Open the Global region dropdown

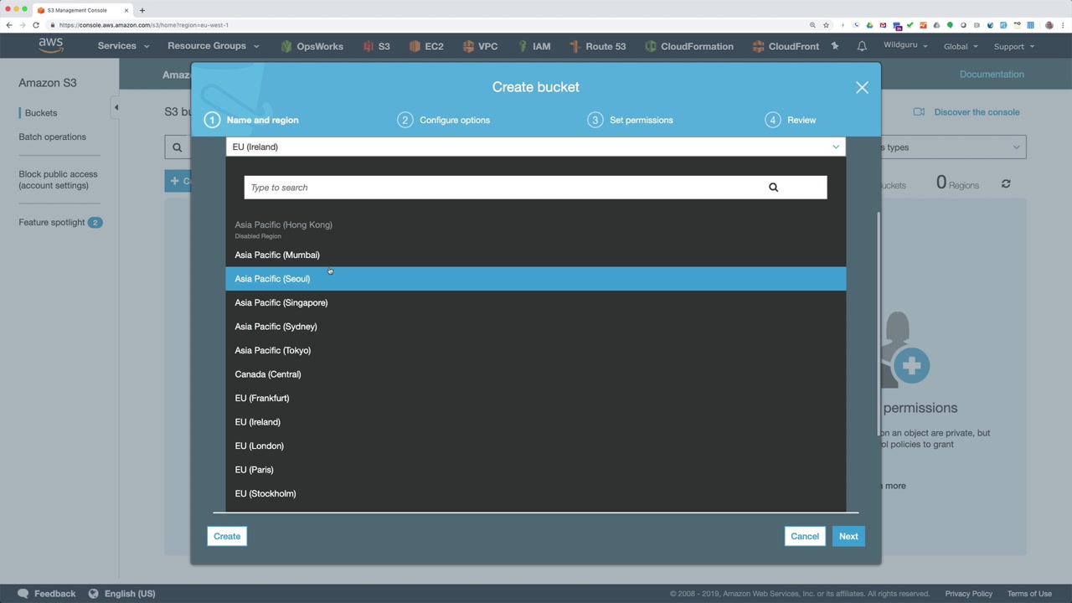click(961, 46)
